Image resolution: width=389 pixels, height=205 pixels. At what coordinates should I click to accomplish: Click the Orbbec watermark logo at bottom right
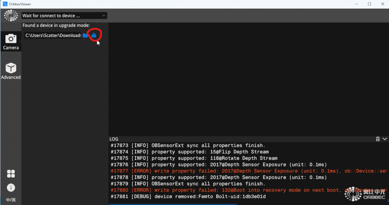(x=365, y=193)
